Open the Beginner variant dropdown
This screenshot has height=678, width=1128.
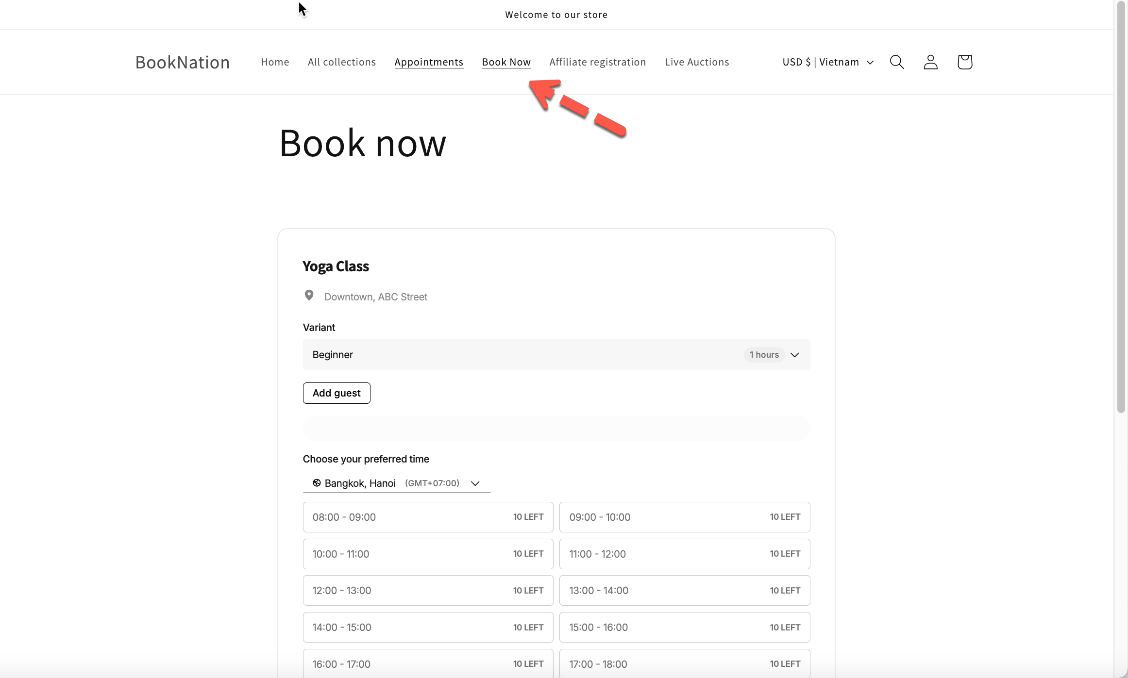click(556, 355)
